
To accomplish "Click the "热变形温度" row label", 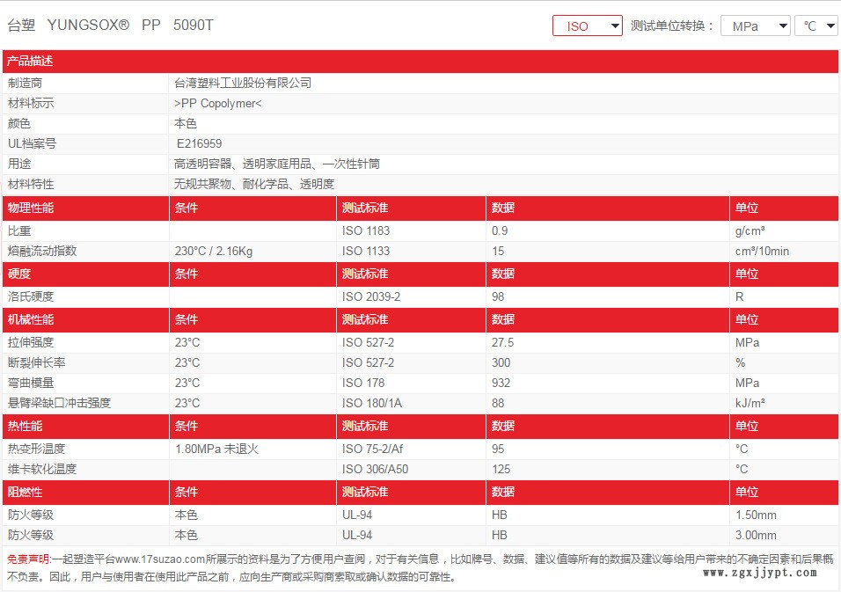I will click(36, 449).
